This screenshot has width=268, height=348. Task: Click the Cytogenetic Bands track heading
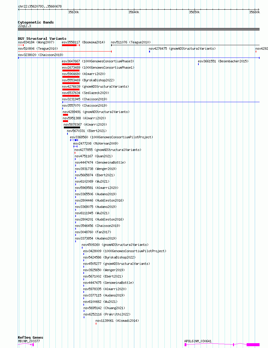[36, 22]
